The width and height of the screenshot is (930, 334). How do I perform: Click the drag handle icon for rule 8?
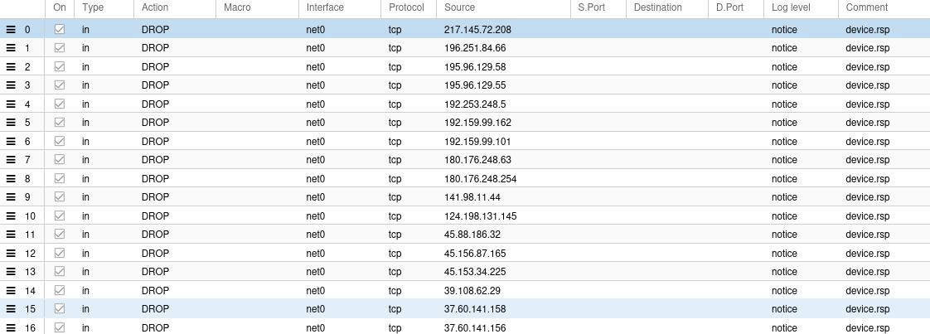click(11, 179)
